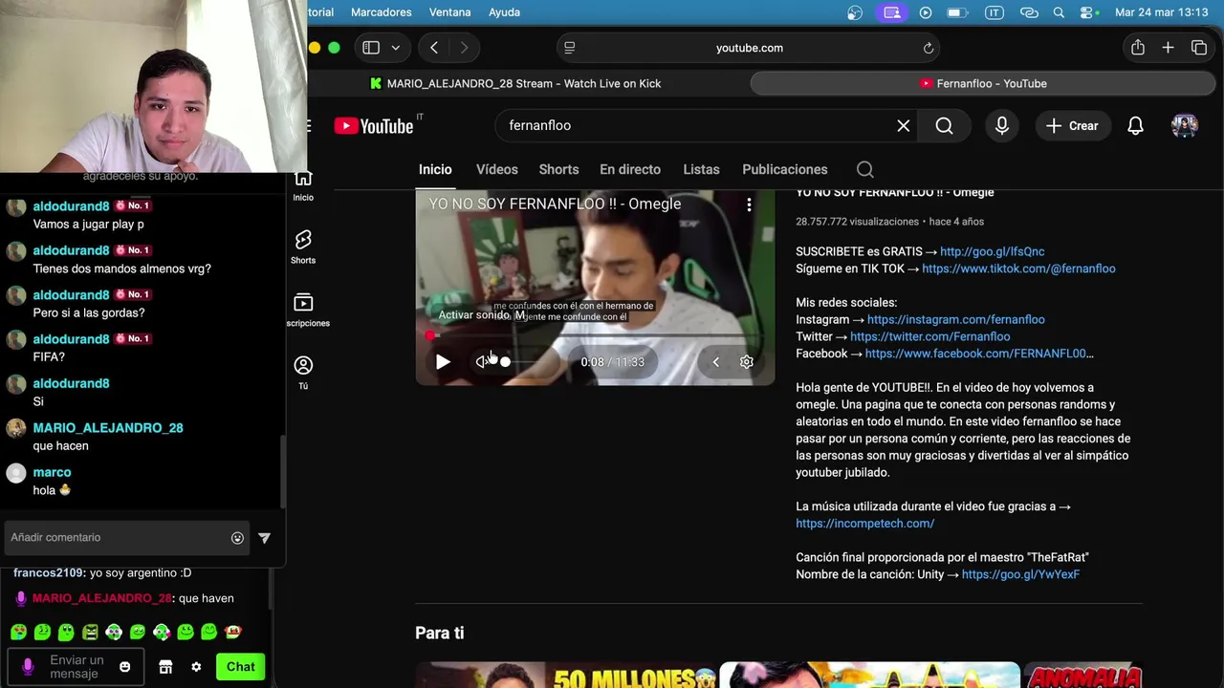Open the goo.gl/YwYexF song link
Viewport: 1224px width, 688px height.
[1020, 574]
